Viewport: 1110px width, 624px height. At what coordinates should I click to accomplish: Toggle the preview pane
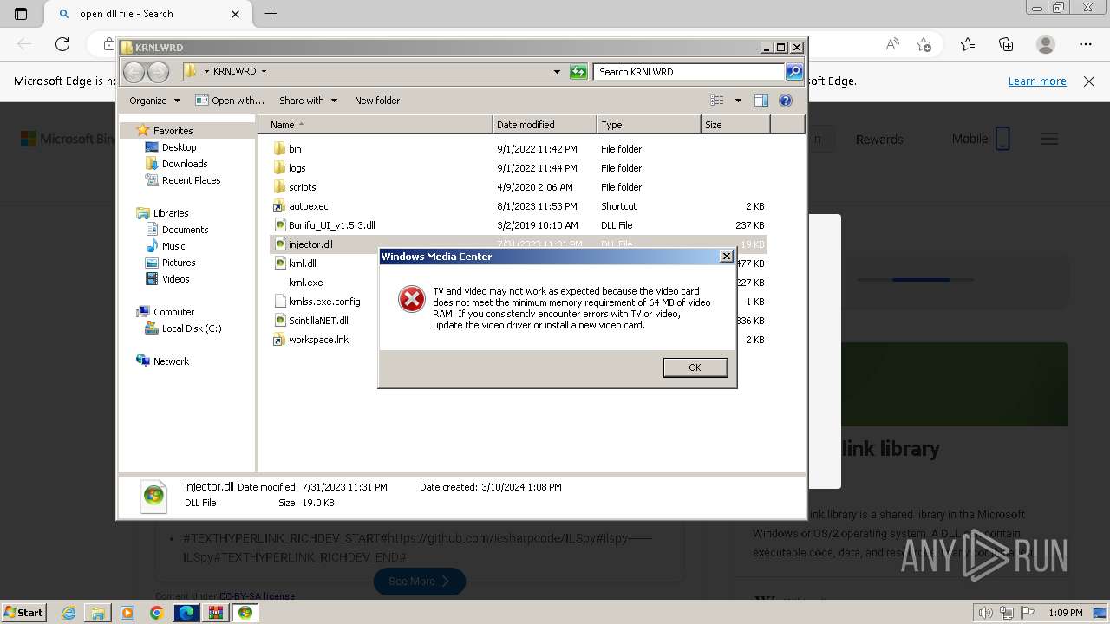point(761,101)
